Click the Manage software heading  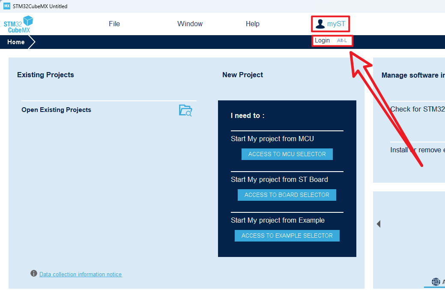tap(413, 75)
